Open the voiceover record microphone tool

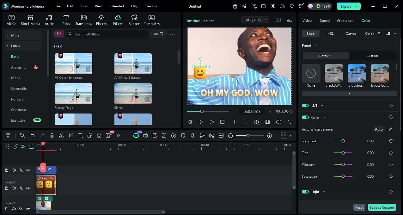point(193,136)
